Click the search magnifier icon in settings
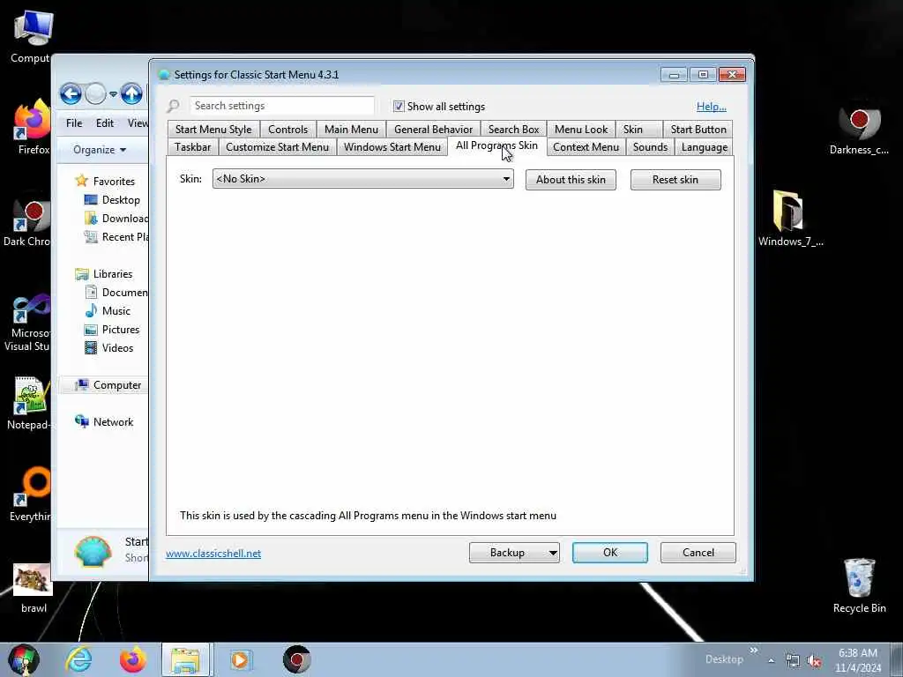903x677 pixels. click(173, 106)
